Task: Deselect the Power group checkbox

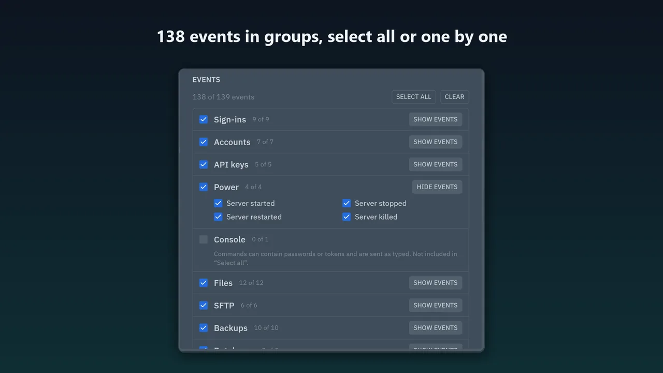Action: point(204,187)
